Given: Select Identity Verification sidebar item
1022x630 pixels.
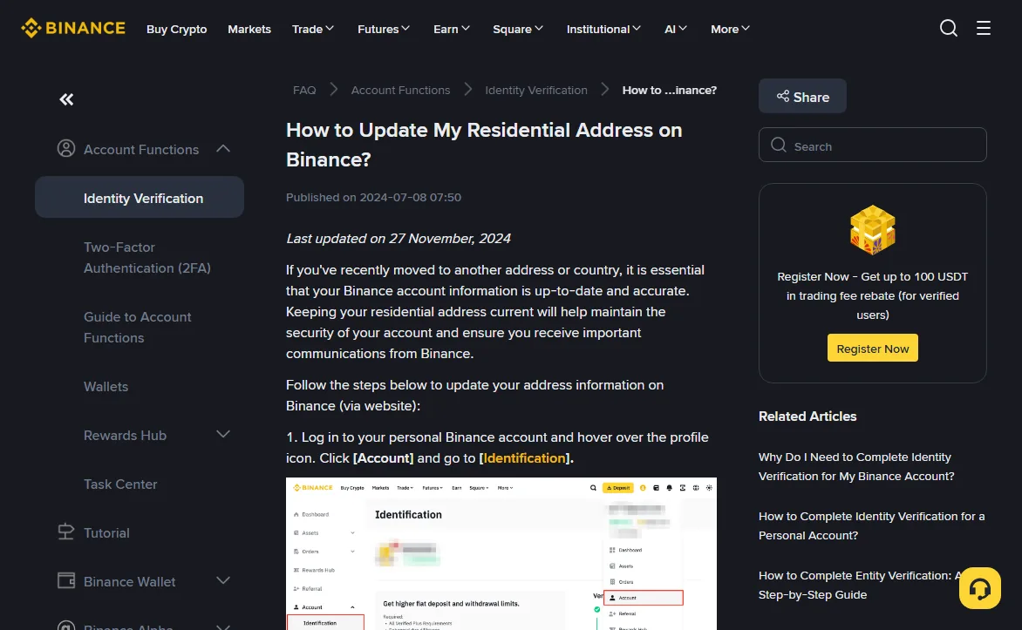Looking at the screenshot, I should (140, 198).
